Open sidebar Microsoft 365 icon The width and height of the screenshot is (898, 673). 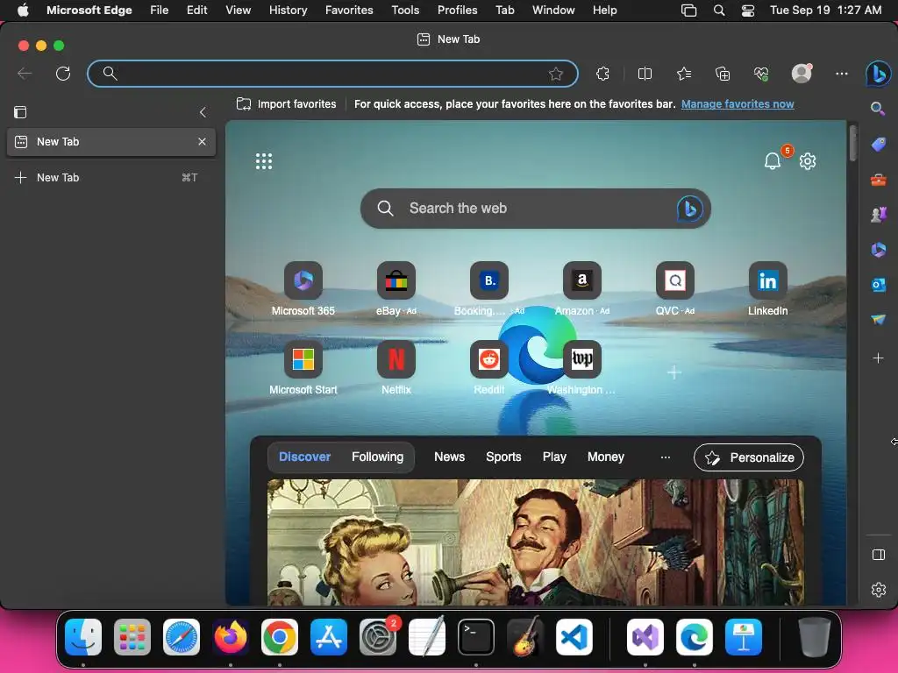878,250
